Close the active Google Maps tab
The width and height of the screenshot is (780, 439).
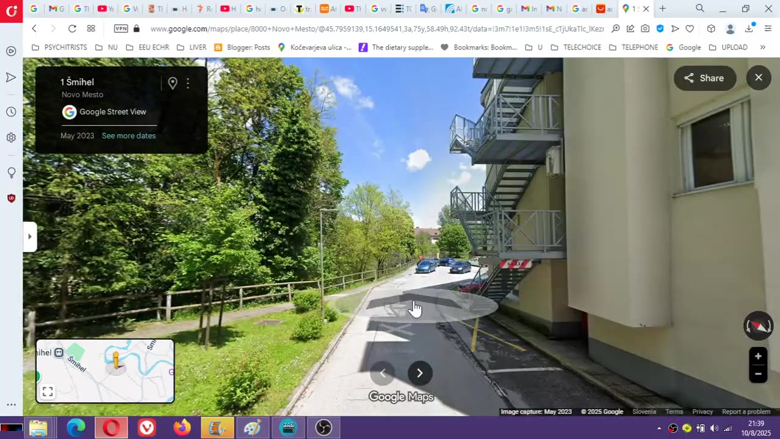pyautogui.click(x=646, y=9)
